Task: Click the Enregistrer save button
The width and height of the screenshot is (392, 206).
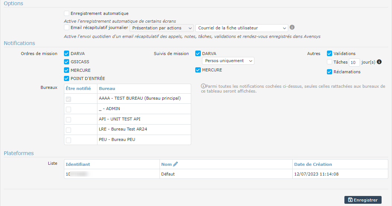Action: (x=363, y=200)
